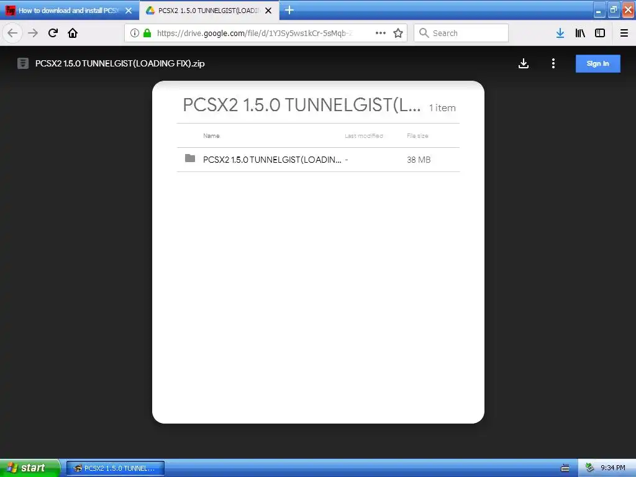Viewport: 636px width, 477px height.
Task: Click the large PCSX2 1.5.0 TUNNELGIST heading
Action: 302,105
